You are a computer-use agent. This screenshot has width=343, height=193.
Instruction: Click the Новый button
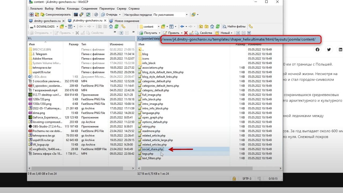[x=222, y=33]
